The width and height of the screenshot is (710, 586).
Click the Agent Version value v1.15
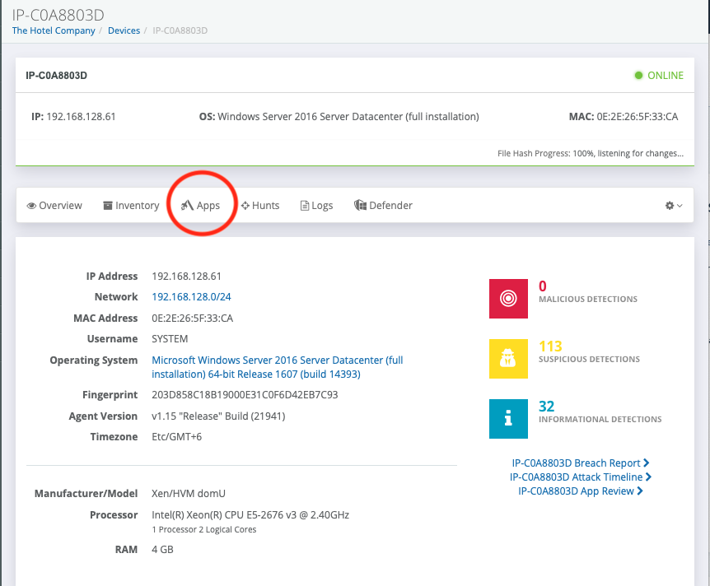[x=218, y=416]
